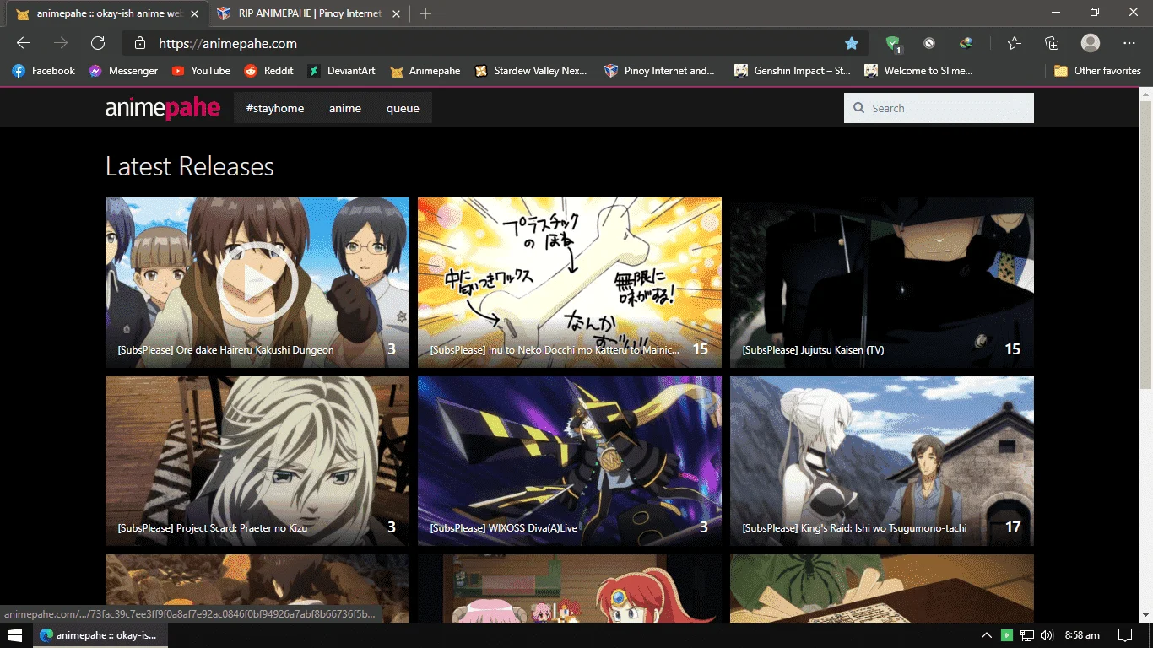Open the Animepahe bookmark
The height and width of the screenshot is (648, 1153).
425,71
